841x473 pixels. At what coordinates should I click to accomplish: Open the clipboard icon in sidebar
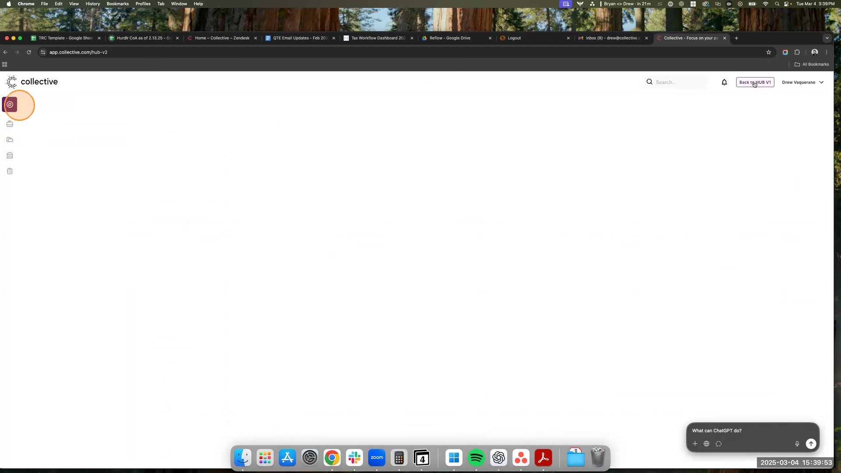(10, 171)
